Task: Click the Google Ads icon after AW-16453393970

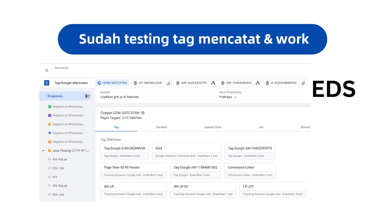Action: (213, 83)
